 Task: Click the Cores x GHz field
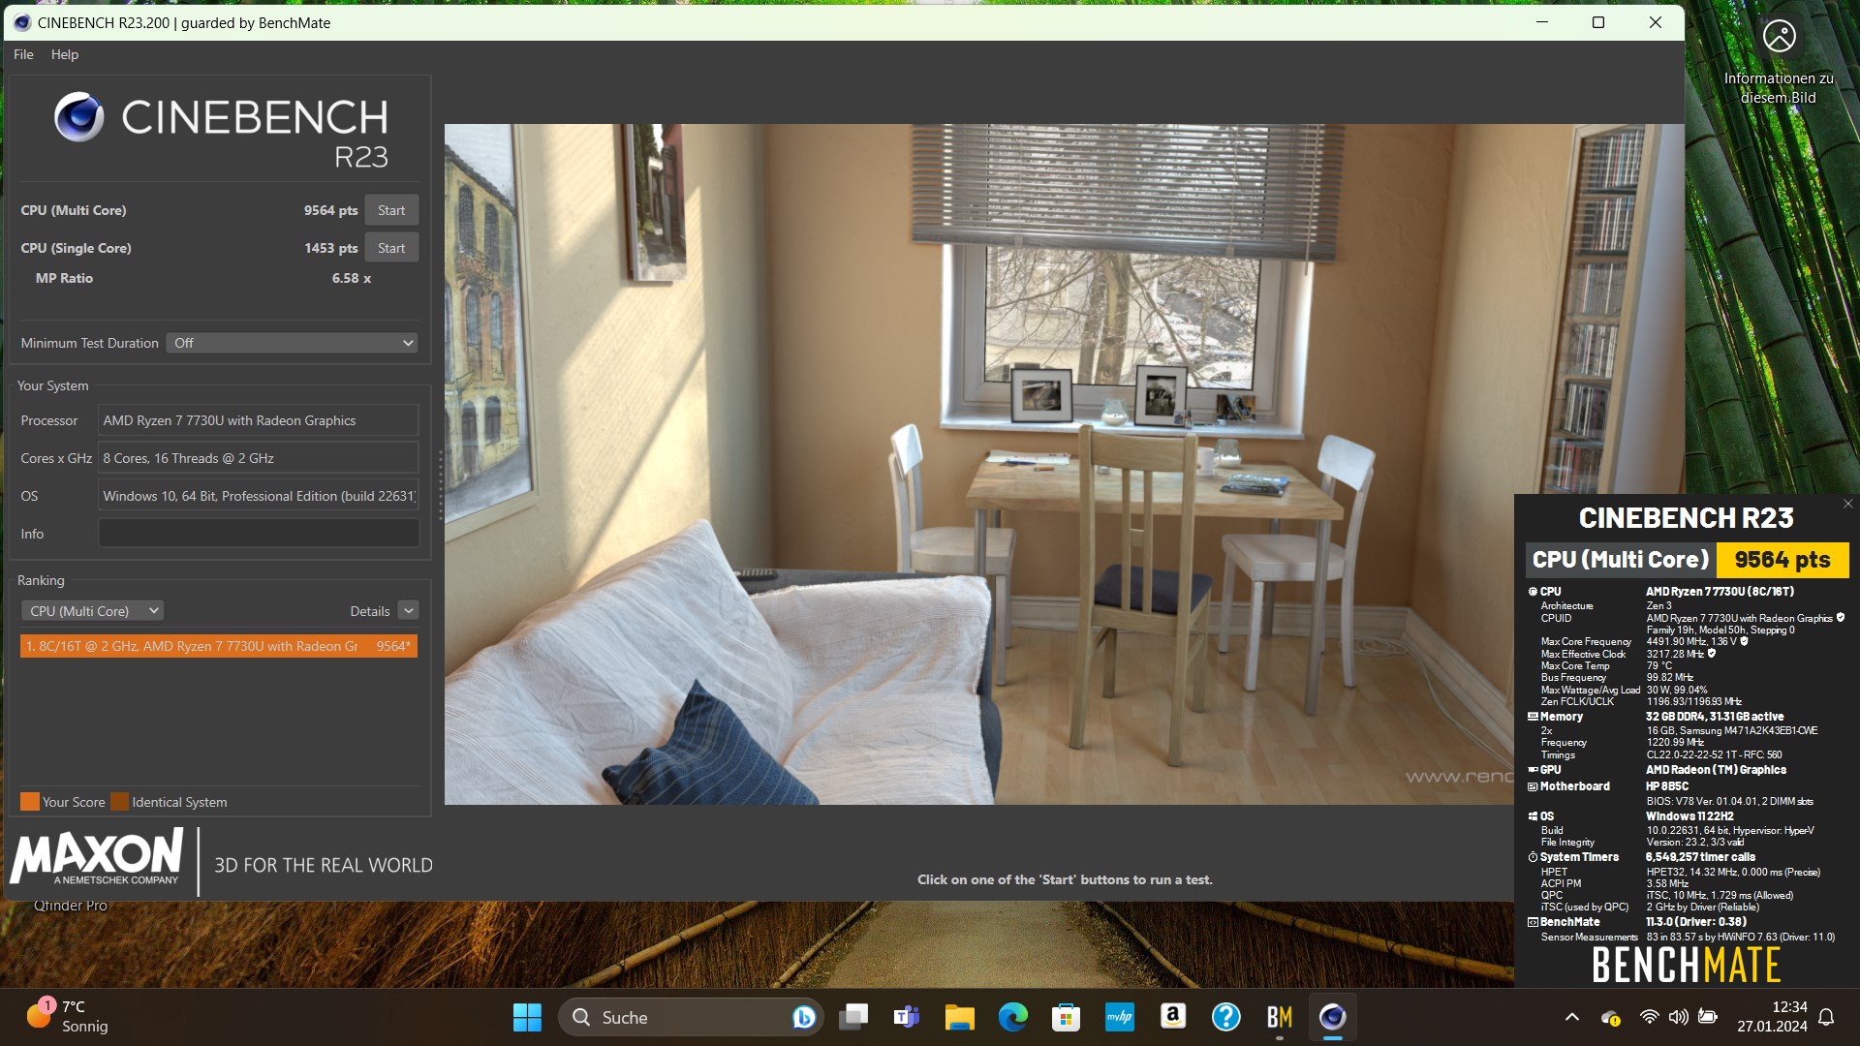259,458
